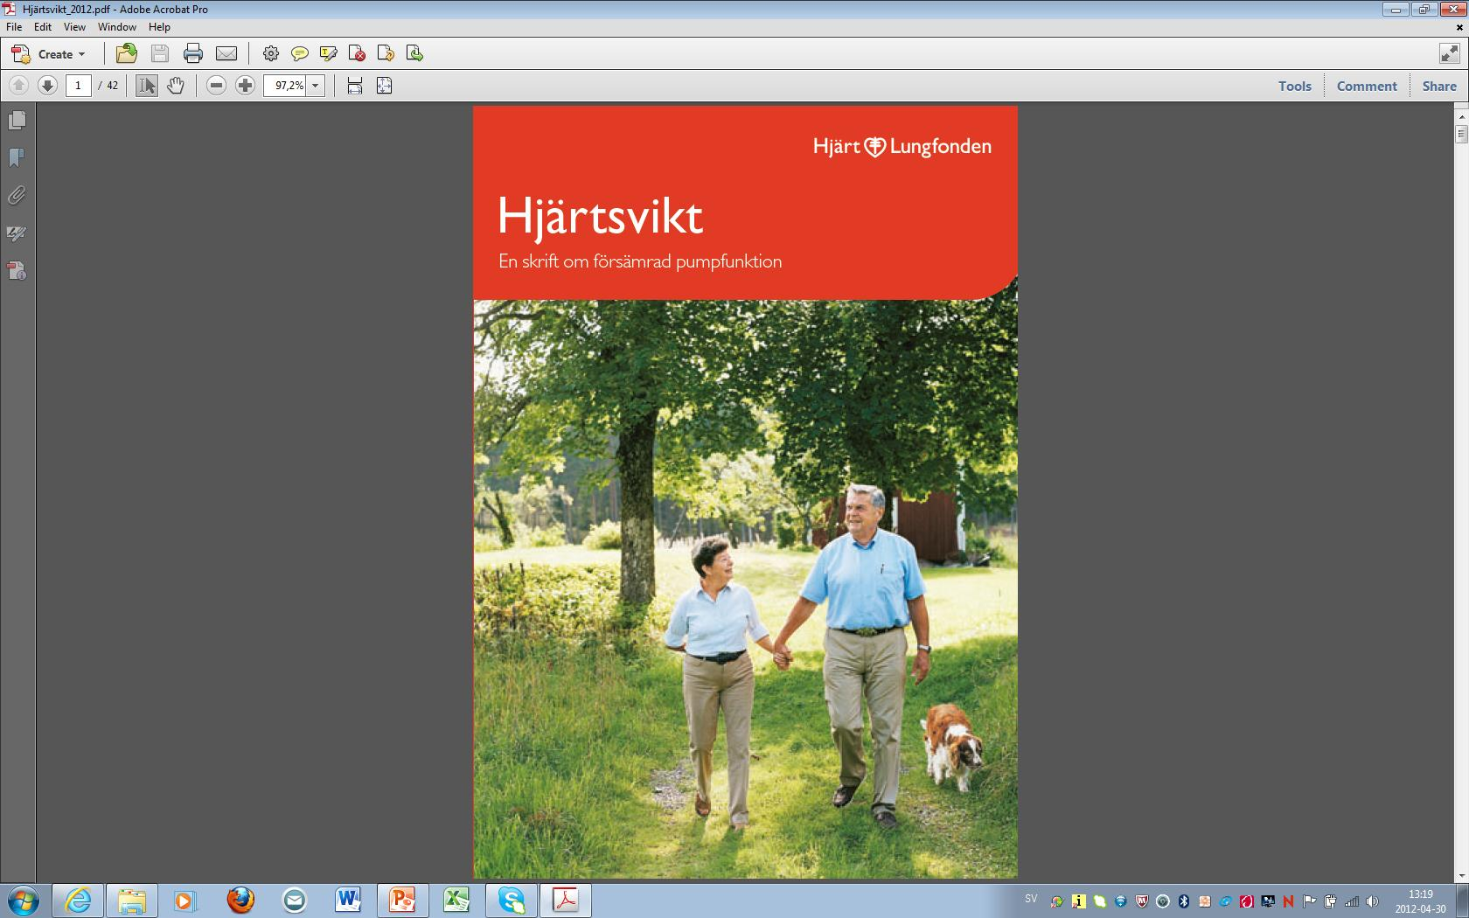Open the Window menu
1469x918 pixels.
click(x=117, y=27)
